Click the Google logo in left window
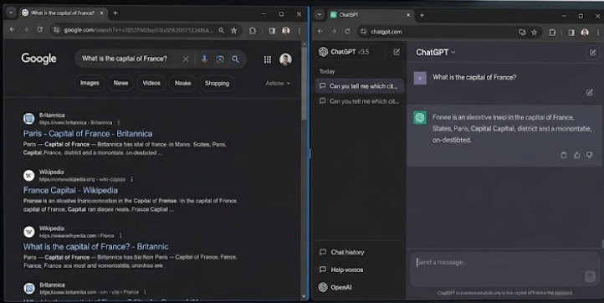Viewport: 604px width, 303px height. pos(38,59)
